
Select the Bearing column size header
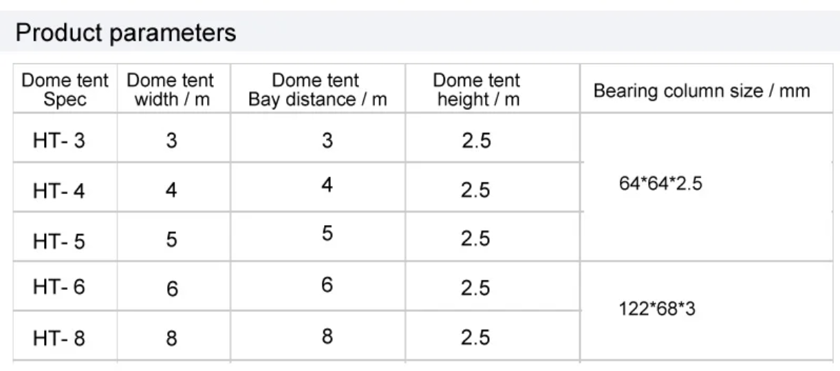point(702,90)
